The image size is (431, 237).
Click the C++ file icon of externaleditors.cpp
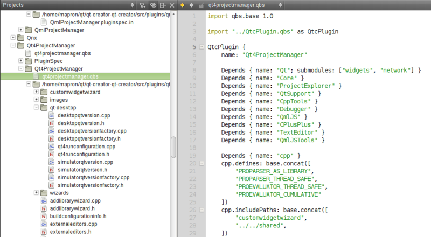[x=44, y=224]
